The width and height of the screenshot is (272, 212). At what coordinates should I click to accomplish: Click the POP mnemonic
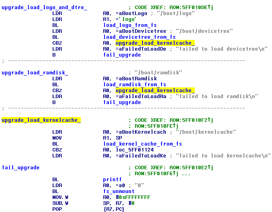57,209
